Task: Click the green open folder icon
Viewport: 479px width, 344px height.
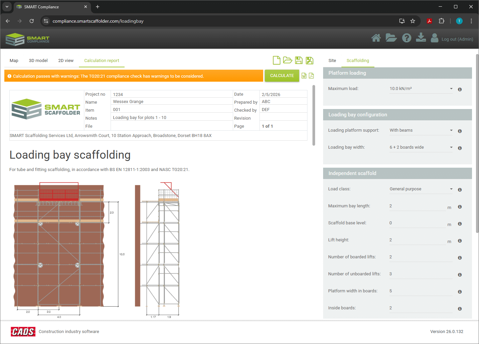Action: pyautogui.click(x=287, y=60)
